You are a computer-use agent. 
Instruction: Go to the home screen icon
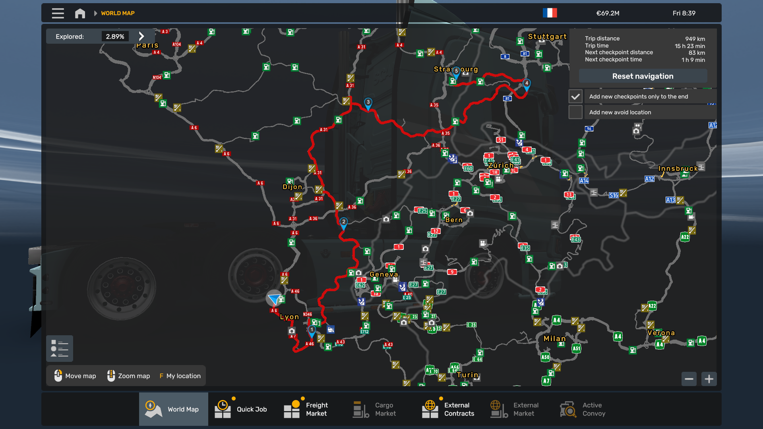click(x=80, y=13)
